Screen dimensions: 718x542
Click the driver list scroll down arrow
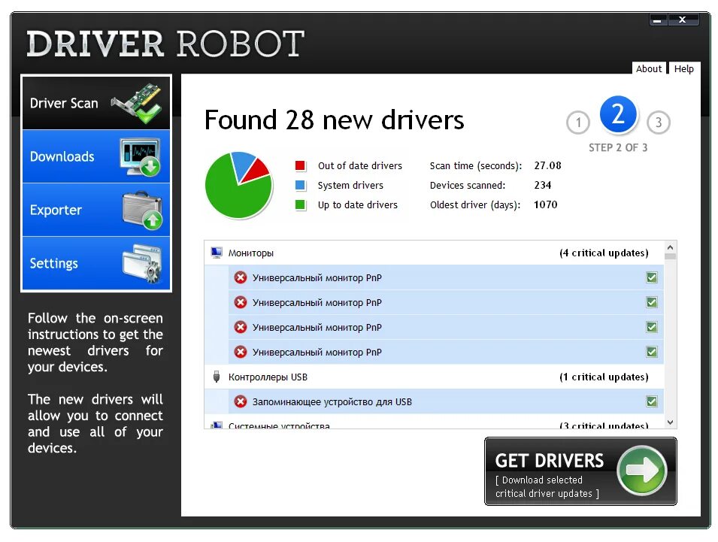pyautogui.click(x=670, y=422)
